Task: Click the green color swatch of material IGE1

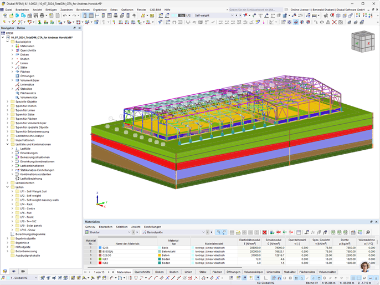Action: pos(100,259)
